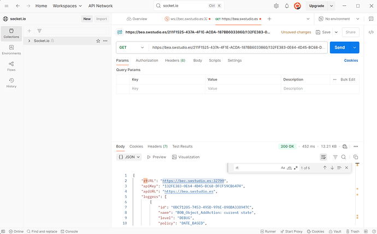This screenshot has height=234, width=377.
Task: Switch to the Authorization tab
Action: click(147, 60)
